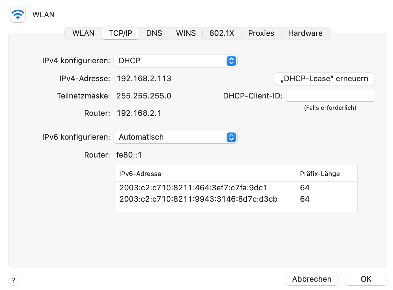Select the DHCP popup menu
This screenshot has height=290, width=393.
pyautogui.click(x=175, y=61)
